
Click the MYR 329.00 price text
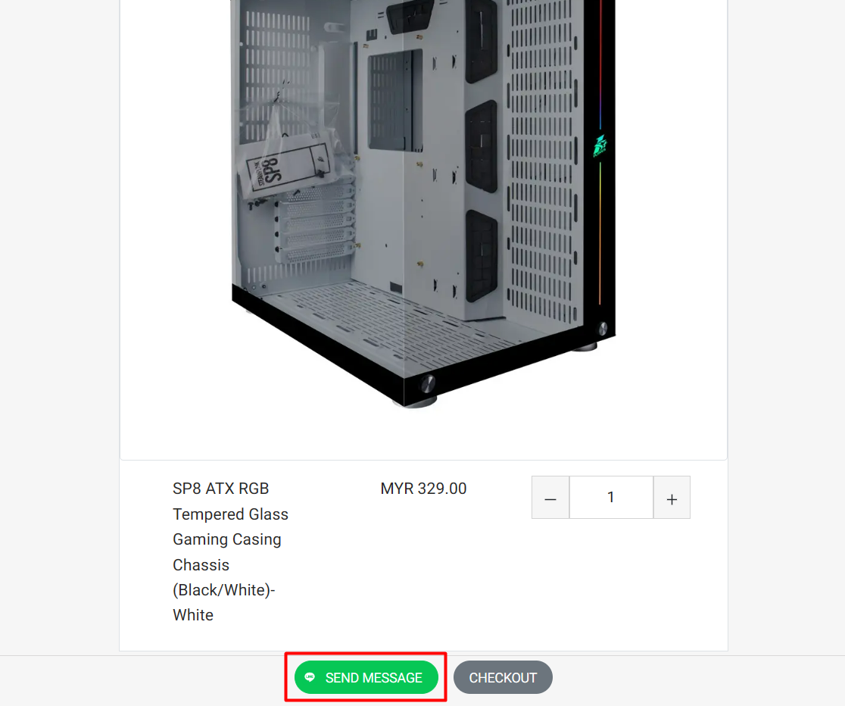[x=423, y=489]
